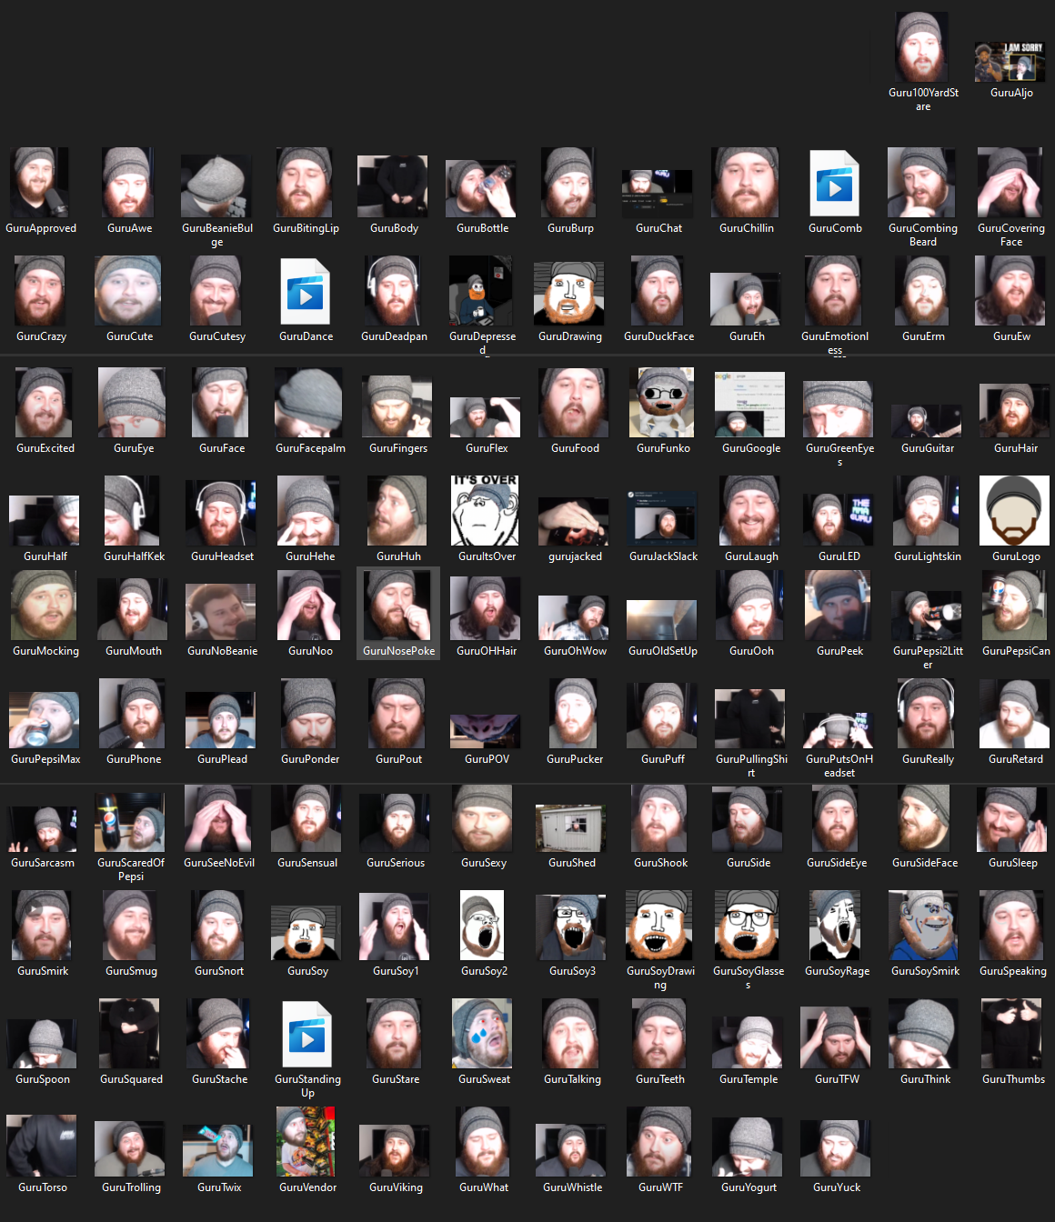The image size is (1055, 1222).
Task: Select the GuruSoySmirk image file
Action: (x=924, y=926)
